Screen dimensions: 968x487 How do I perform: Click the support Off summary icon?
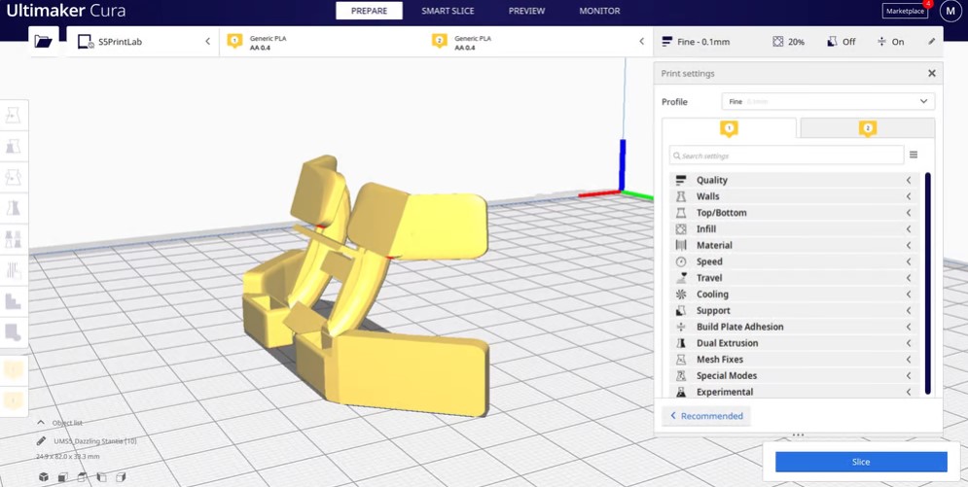(x=832, y=41)
